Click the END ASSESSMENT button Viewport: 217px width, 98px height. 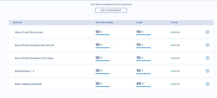(x=111, y=10)
